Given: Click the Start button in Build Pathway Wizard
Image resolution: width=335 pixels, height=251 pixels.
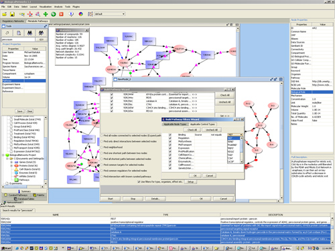Looking at the screenshot, I should pos(111,199).
